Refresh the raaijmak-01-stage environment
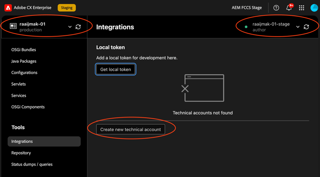320x177 pixels. click(306, 27)
